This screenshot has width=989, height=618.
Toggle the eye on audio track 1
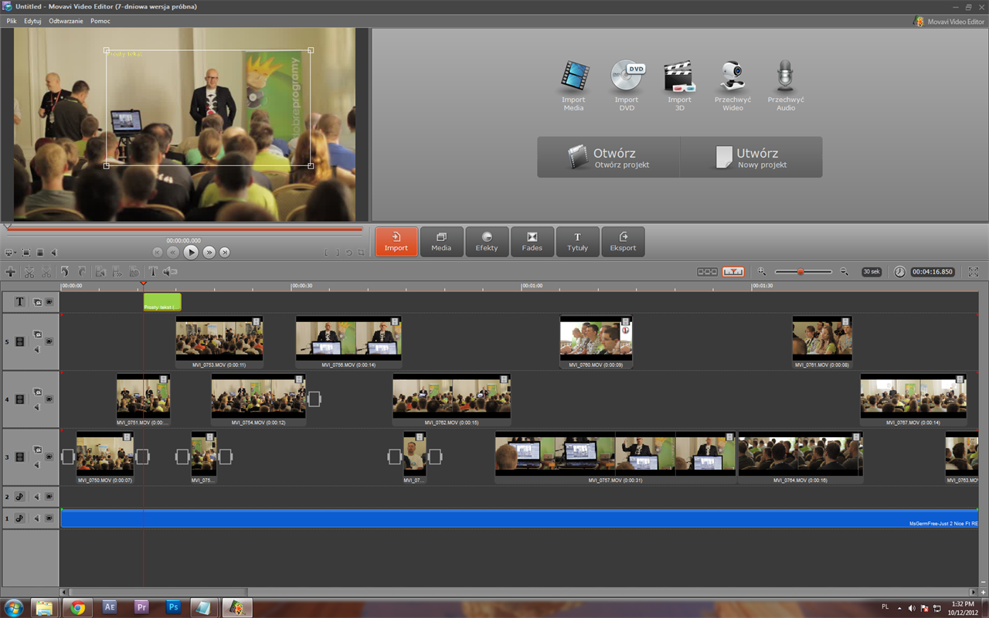49,518
